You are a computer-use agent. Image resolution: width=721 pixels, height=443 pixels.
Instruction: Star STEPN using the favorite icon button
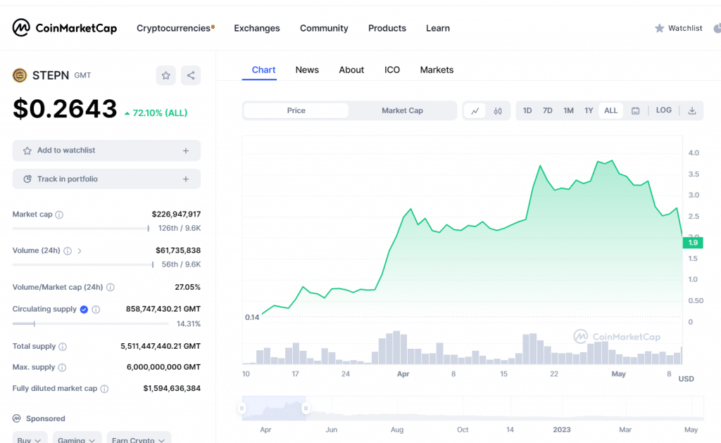click(166, 75)
